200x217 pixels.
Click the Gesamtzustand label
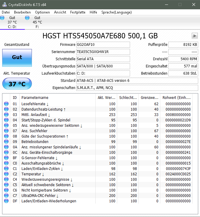click(x=17, y=45)
